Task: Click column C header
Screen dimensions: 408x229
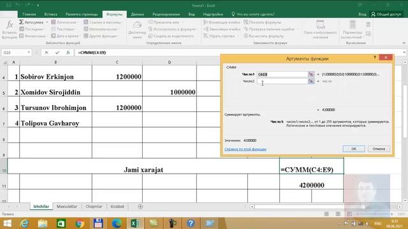Action: point(117,62)
